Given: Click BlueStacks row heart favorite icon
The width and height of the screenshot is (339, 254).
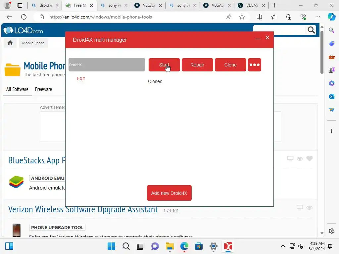Looking at the screenshot, I should click(310, 158).
